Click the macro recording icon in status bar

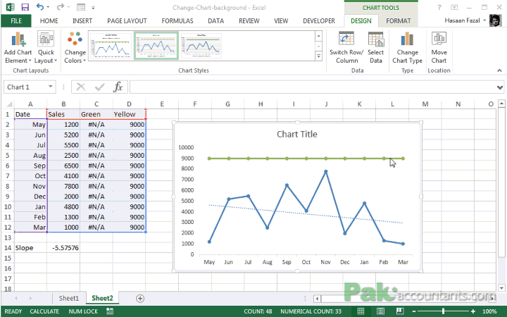click(x=110, y=311)
